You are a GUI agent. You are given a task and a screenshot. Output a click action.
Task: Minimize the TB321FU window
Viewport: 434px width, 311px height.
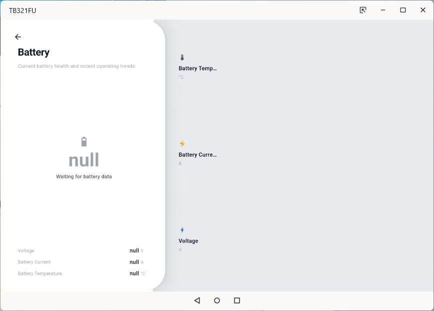(x=383, y=10)
